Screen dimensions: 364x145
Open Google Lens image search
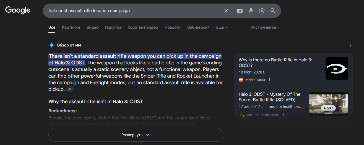pos(262,11)
